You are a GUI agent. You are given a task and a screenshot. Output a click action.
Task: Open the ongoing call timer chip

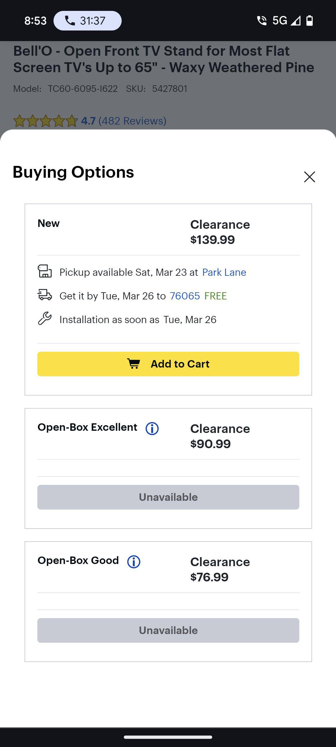[x=87, y=21]
